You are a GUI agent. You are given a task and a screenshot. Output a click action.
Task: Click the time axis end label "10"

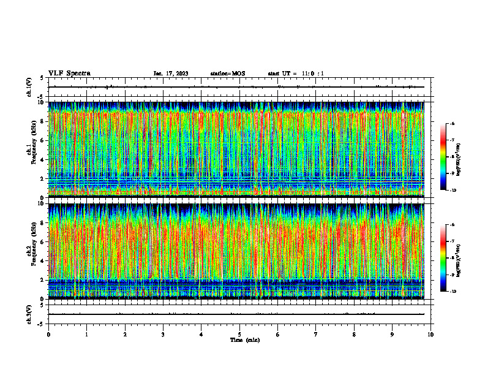point(430,335)
